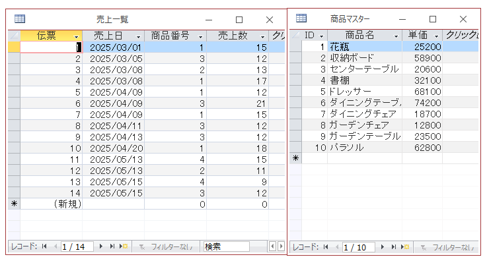Viewport: 489px width, 259px height.
Task: Click 伝票 cell 14 in 売上一覧
Action: tap(52, 193)
